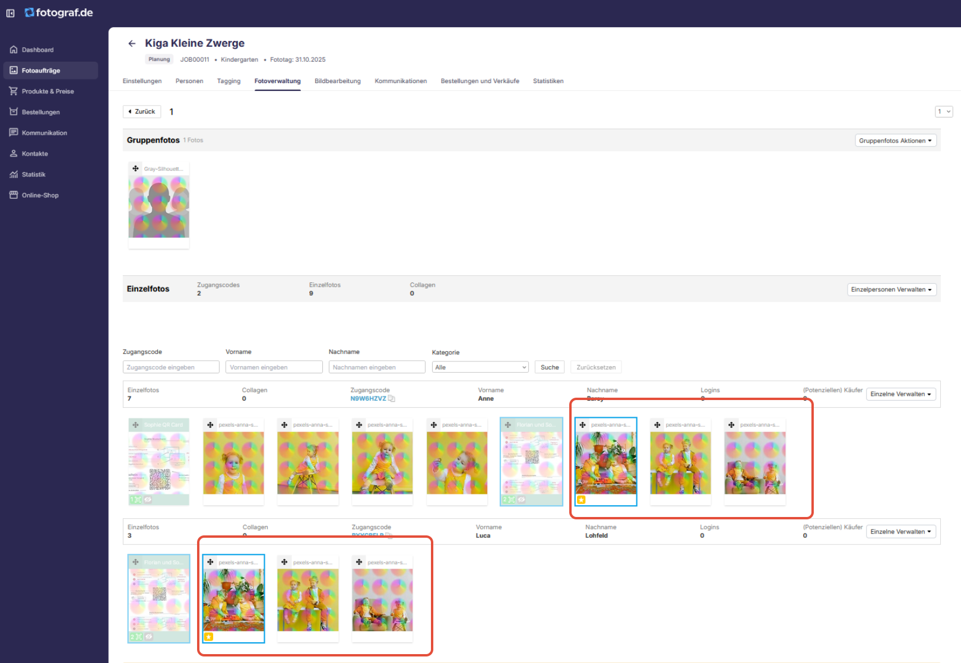This screenshot has width=961, height=663.
Task: Click the move handle on Sophie QR Card
Action: [x=136, y=425]
